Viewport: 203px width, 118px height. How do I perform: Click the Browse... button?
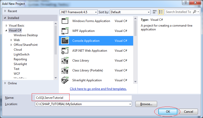[146, 104]
